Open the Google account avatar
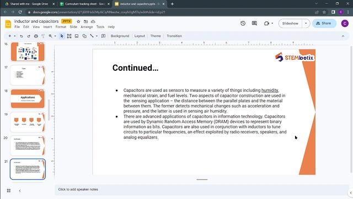This screenshot has width=353, height=199. tap(345, 23)
